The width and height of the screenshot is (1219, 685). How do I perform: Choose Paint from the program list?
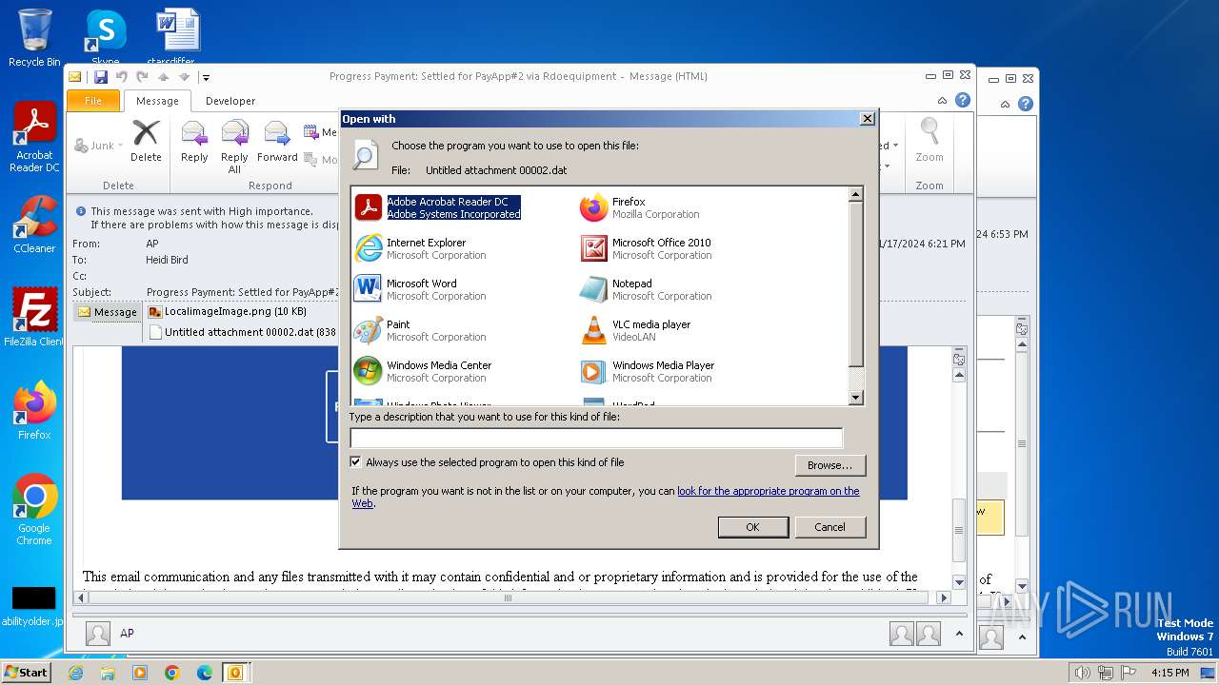click(420, 330)
